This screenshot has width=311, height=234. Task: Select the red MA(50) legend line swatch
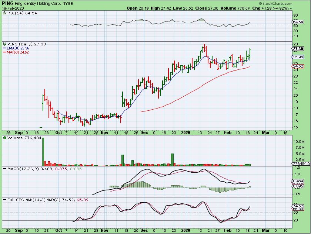(x=4, y=52)
